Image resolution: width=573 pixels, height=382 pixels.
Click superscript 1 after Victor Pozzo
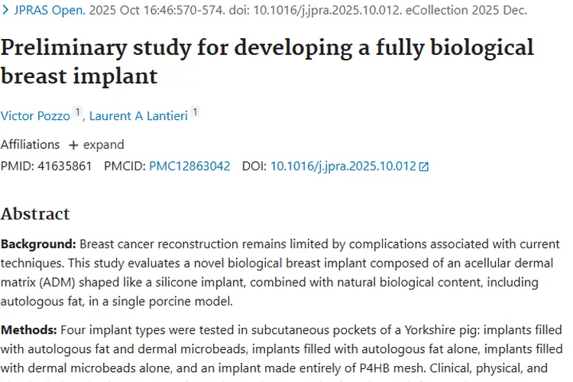click(77, 113)
